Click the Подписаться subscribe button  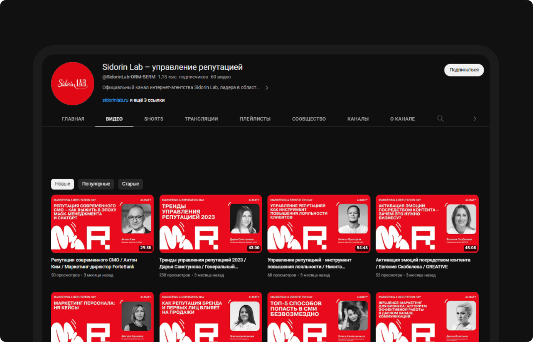click(x=464, y=70)
